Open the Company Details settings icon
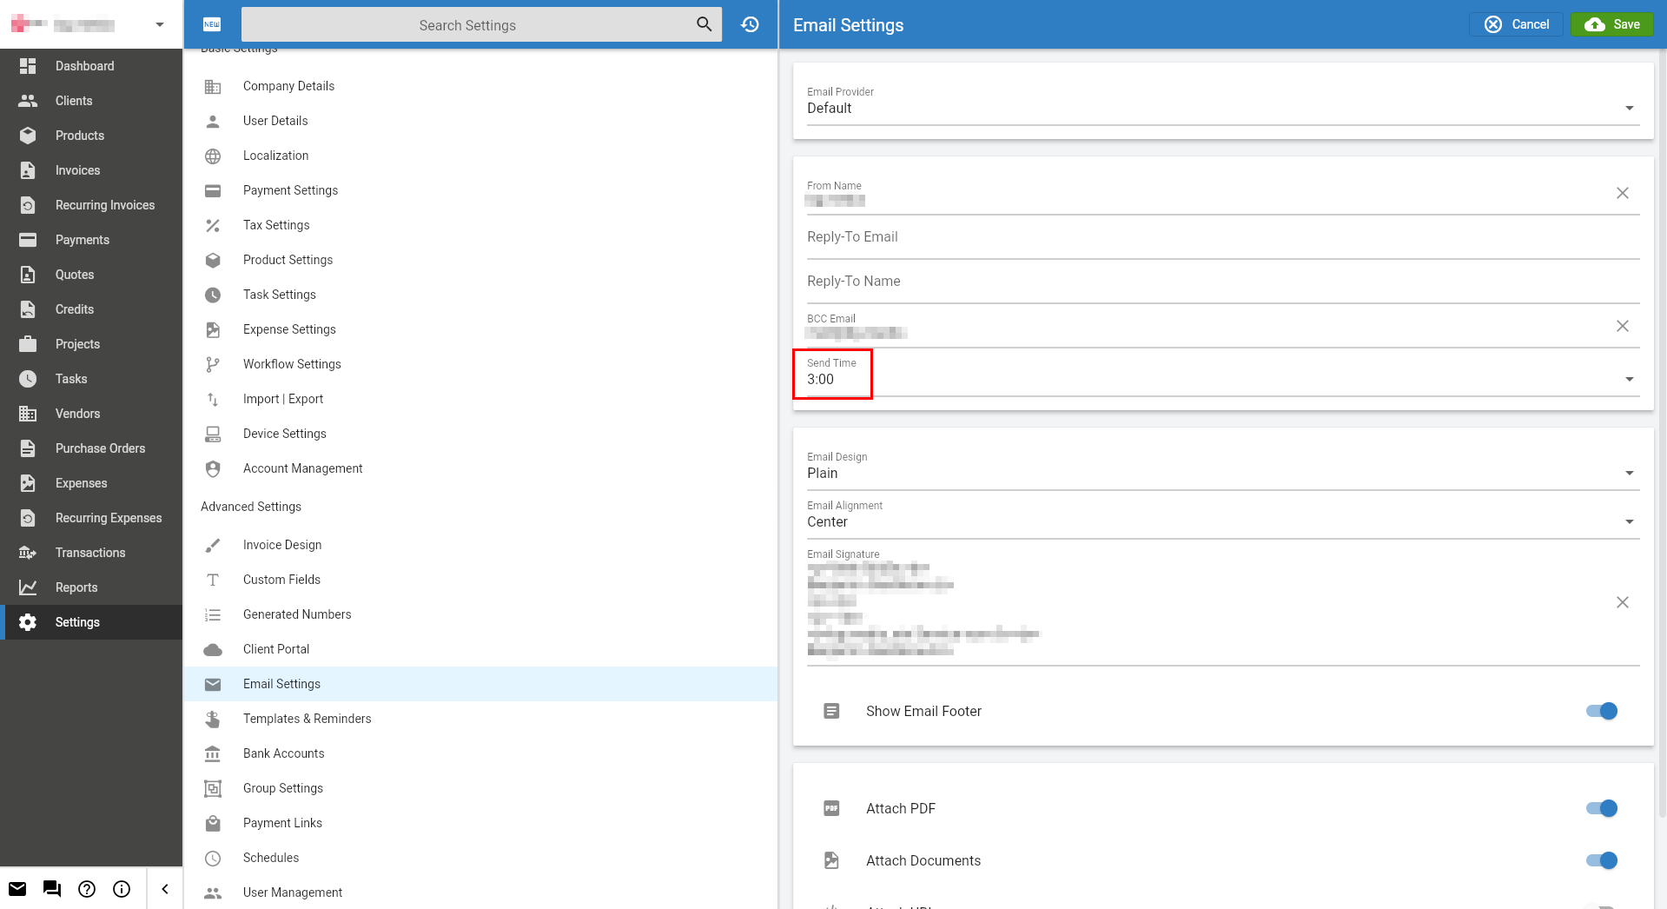 [x=213, y=86]
